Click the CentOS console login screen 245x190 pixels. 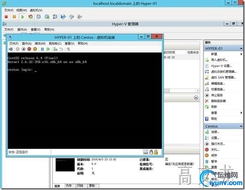click(85, 100)
